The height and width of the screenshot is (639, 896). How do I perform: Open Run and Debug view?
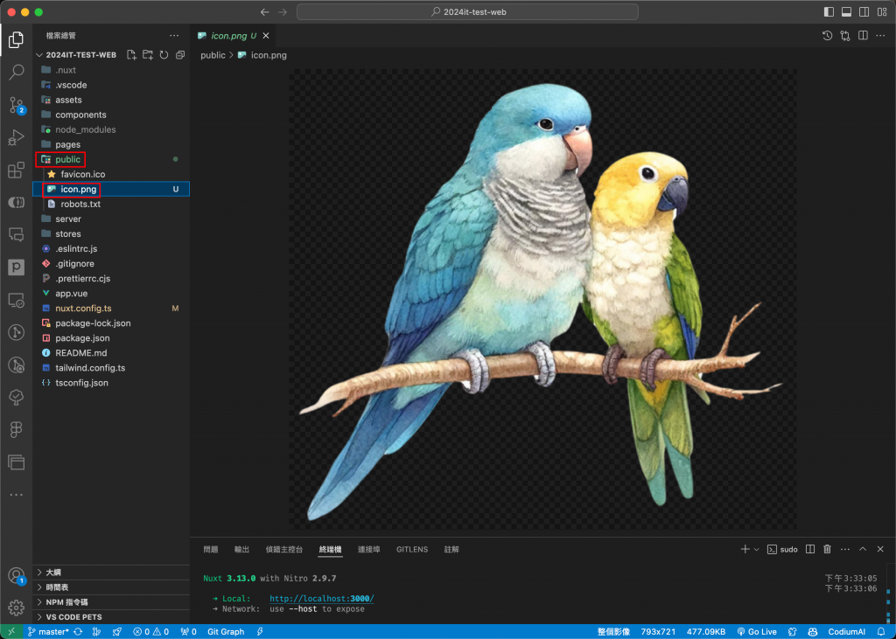pos(16,138)
